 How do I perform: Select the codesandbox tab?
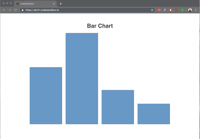[x=35, y=4]
